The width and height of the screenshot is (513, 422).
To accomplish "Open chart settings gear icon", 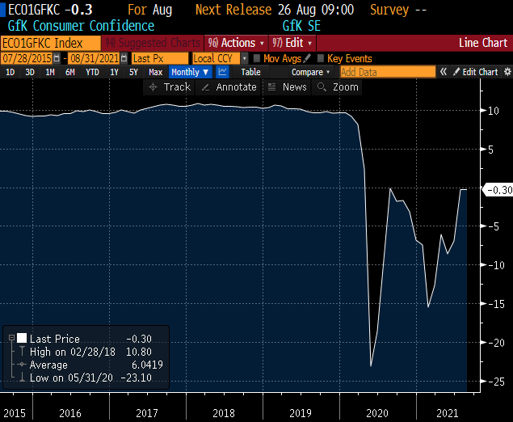I will [x=507, y=72].
